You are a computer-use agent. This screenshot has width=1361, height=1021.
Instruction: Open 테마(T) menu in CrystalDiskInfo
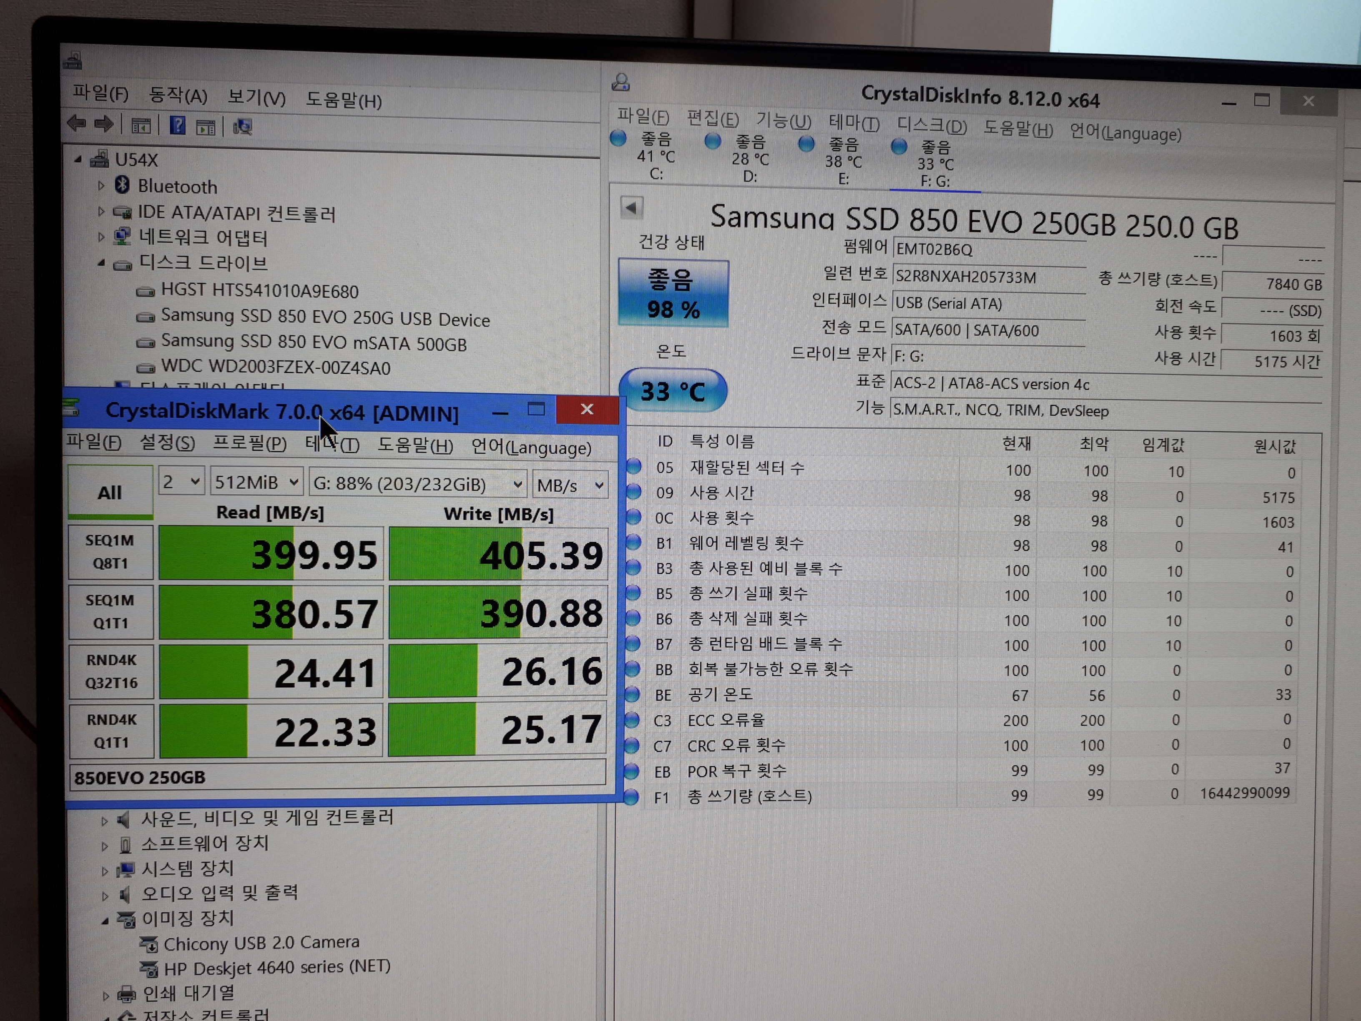tap(854, 123)
